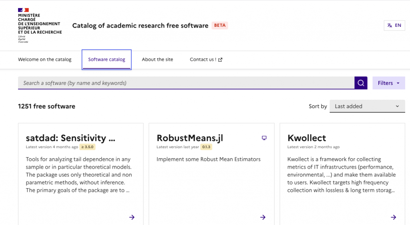Screen dimensions: 410x225
Task: Click the arrow on the satdad card
Action: click(132, 217)
